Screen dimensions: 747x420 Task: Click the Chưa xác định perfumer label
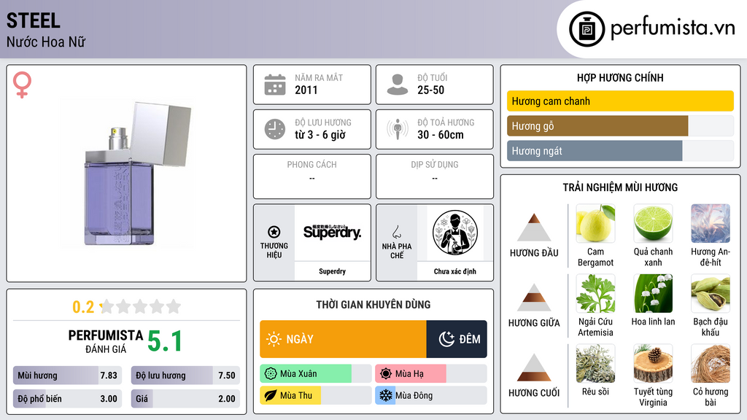[455, 271]
